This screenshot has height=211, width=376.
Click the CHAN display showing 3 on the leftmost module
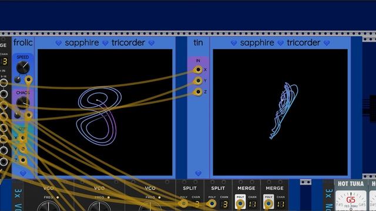4,62
